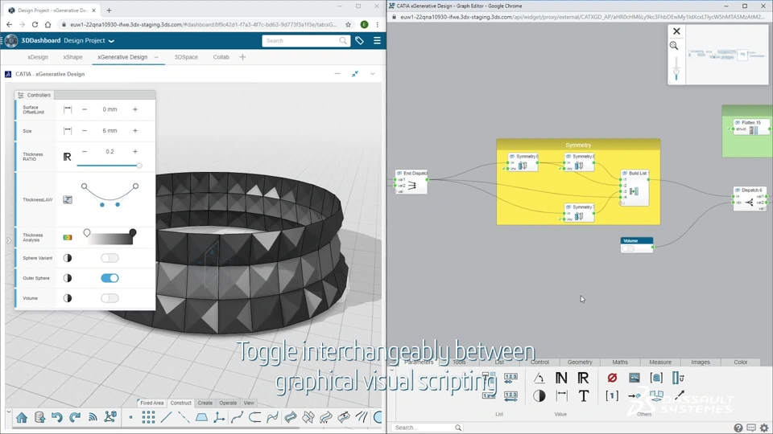The width and height of the screenshot is (773, 434).
Task: Select the Point grid tool
Action: tap(148, 418)
